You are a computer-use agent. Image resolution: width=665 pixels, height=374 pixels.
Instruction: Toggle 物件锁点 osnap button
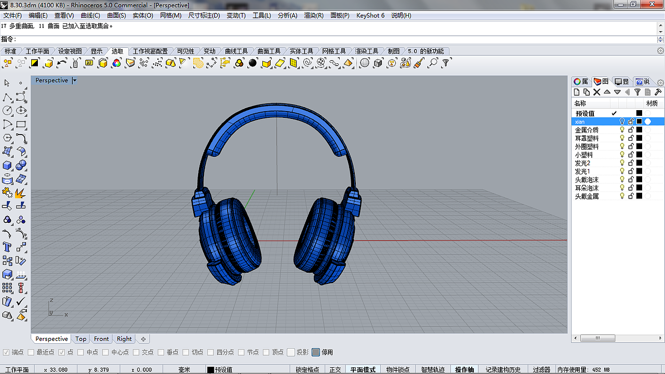(x=398, y=370)
